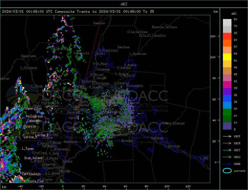Click the 'current' legend label
The width and height of the screenshot is (248, 190).
click(x=239, y=171)
